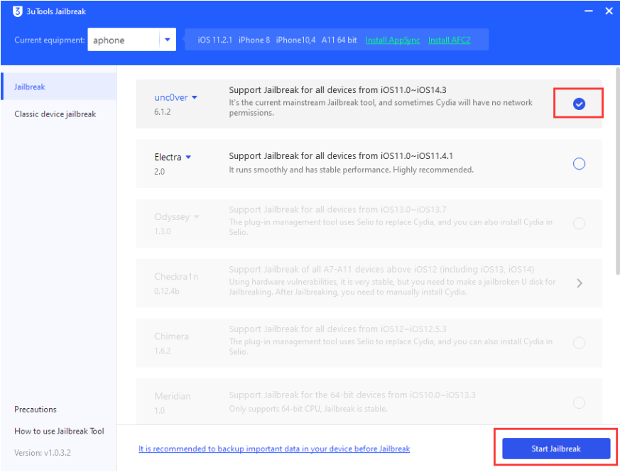
Task: Select the unc0ver jailbreak radio button
Action: 579,104
